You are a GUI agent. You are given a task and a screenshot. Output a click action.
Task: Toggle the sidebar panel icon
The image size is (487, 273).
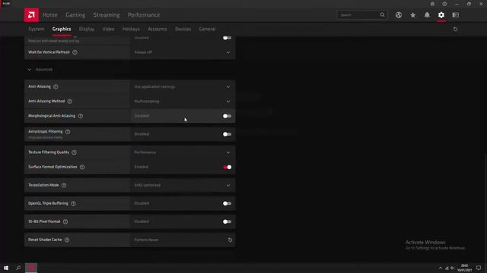click(x=456, y=15)
